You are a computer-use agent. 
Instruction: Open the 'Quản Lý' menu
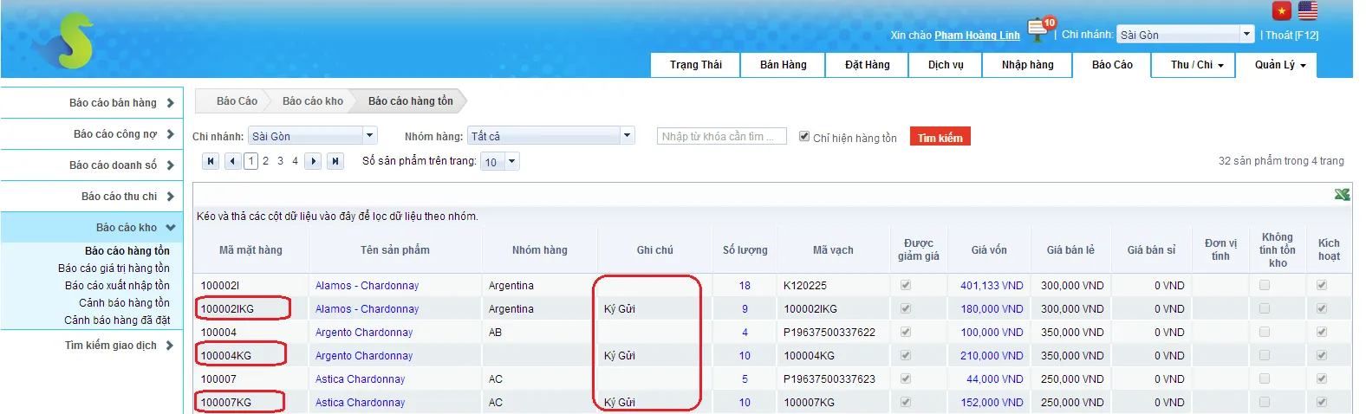click(x=1279, y=65)
